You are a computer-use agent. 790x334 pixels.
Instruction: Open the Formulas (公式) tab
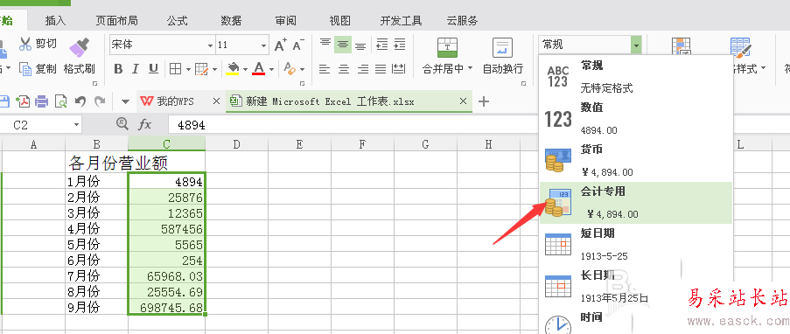pos(178,21)
